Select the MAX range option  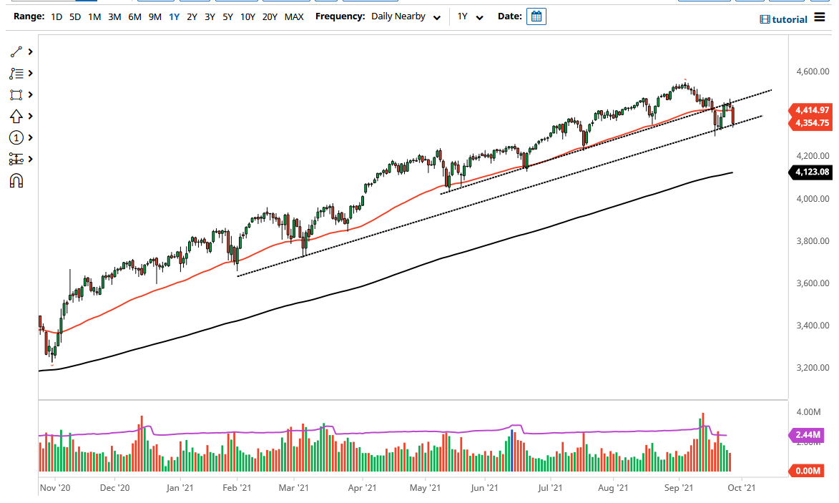click(294, 16)
